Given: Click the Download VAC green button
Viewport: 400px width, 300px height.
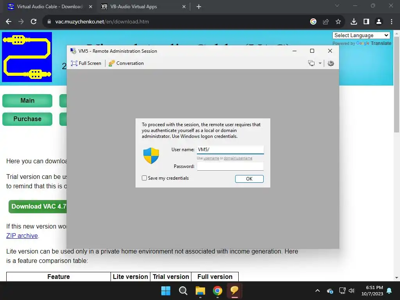Looking at the screenshot, I should 38,206.
